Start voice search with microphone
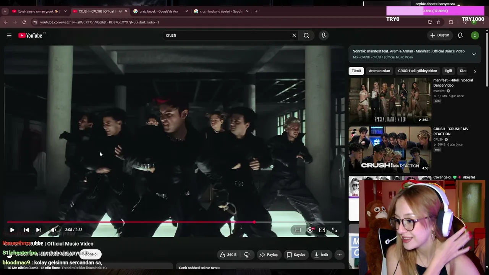Viewport: 489px width, 275px height. 324,36
